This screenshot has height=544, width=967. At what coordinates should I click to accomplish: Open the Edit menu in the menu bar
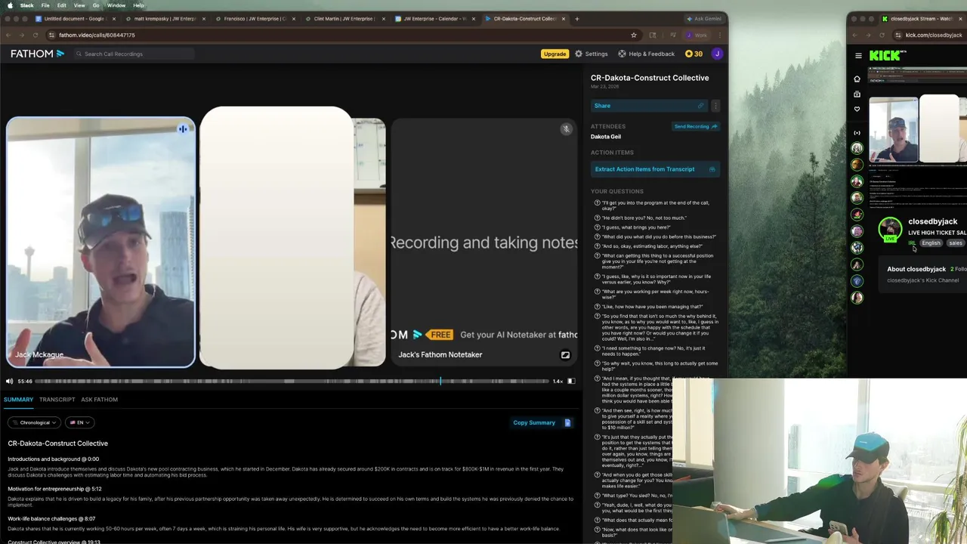tap(62, 5)
